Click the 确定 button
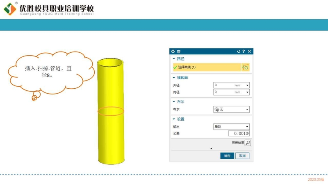This screenshot has height=184, width=328. (x=227, y=156)
